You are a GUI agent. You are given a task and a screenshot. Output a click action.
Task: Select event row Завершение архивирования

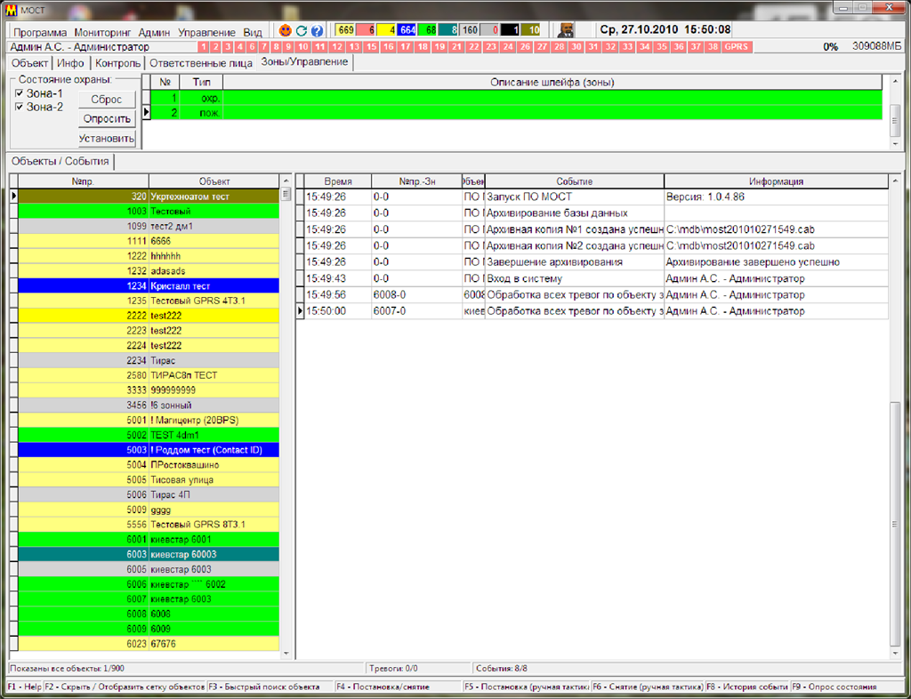(597, 262)
